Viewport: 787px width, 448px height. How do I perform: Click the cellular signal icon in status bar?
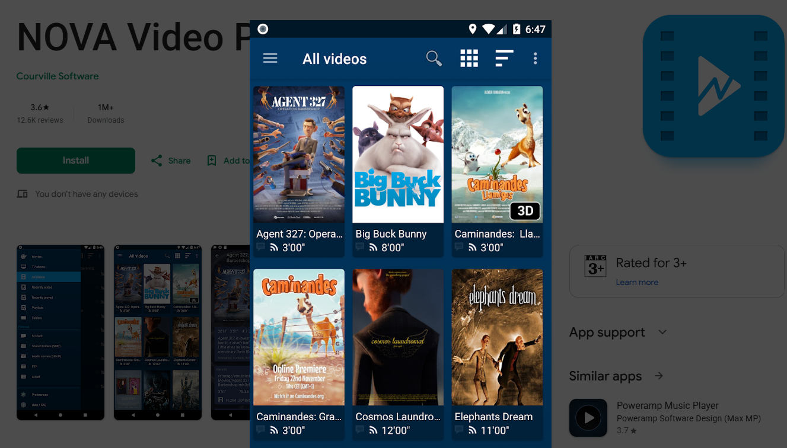click(502, 29)
